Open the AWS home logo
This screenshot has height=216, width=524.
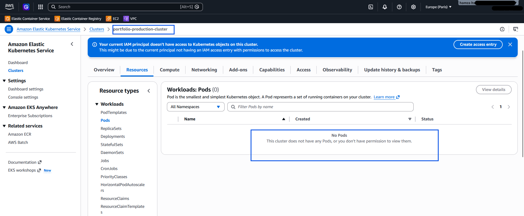point(9,7)
